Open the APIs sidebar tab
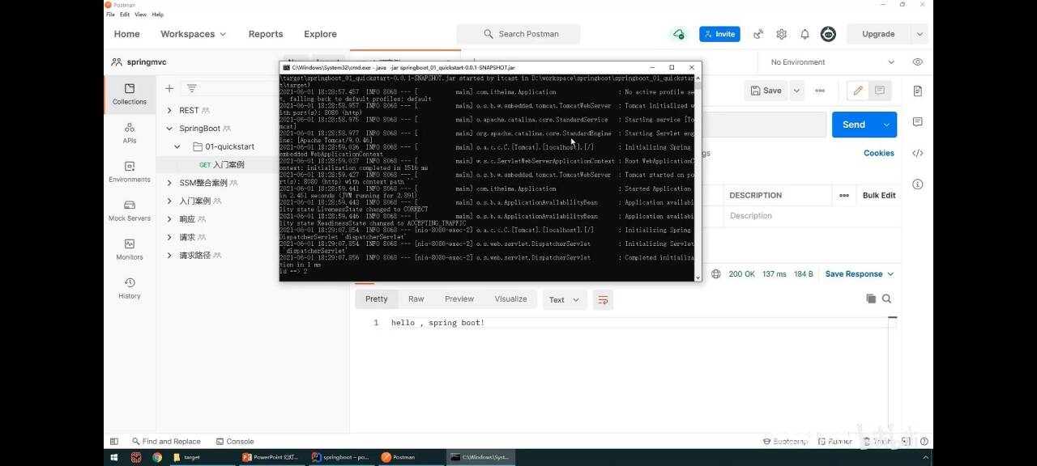 tap(129, 133)
